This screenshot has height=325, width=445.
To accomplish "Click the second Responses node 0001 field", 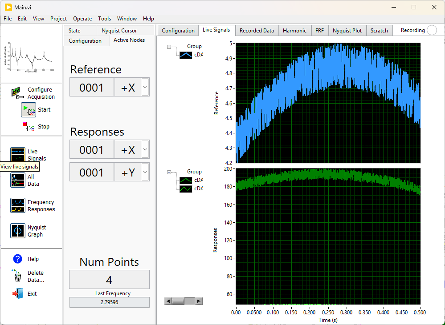I will 91,172.
